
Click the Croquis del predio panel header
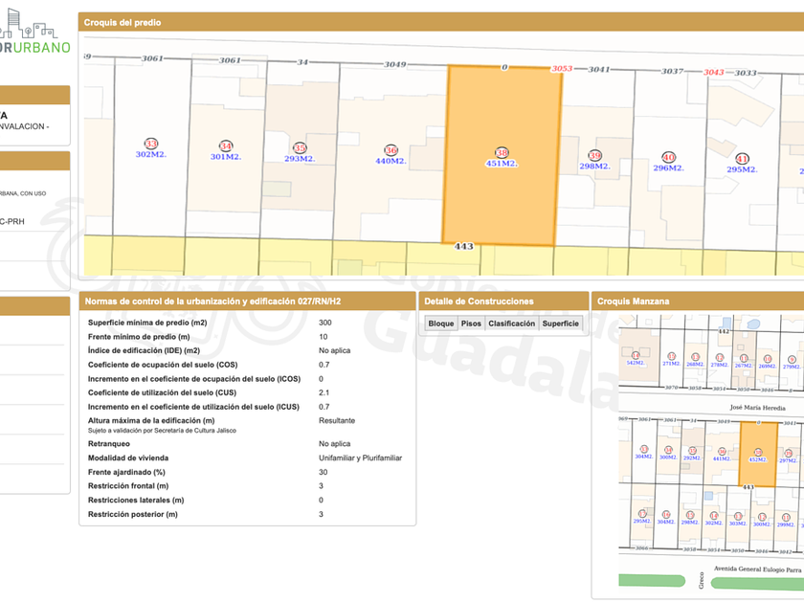tap(123, 22)
